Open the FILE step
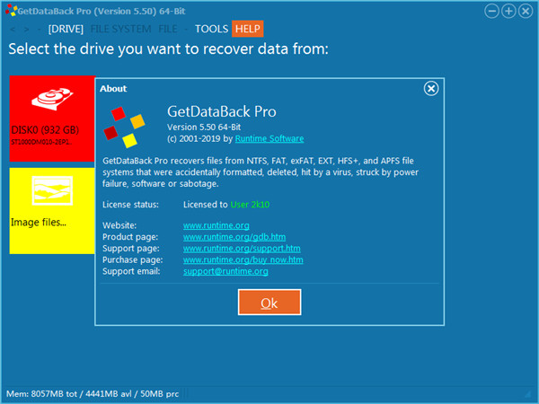Viewport: 539px width, 404px height. (x=168, y=29)
